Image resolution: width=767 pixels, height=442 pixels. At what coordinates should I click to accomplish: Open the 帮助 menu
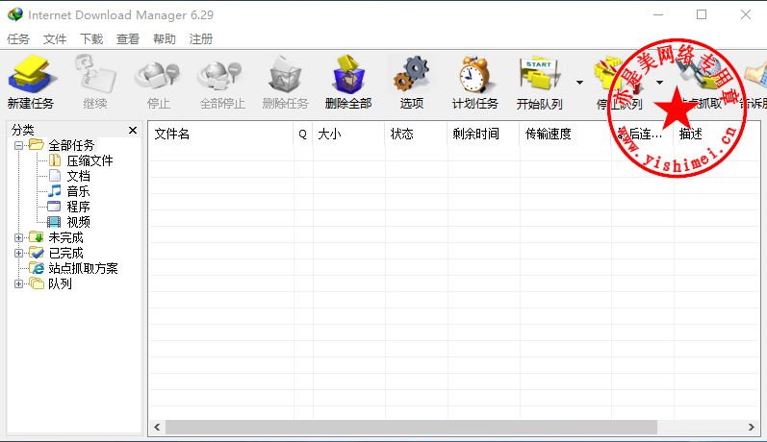pyautogui.click(x=165, y=39)
